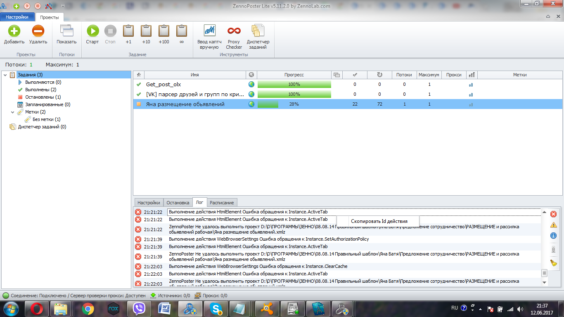Select the Get_post_olx project row
This screenshot has width=564, height=317.
pyautogui.click(x=348, y=84)
